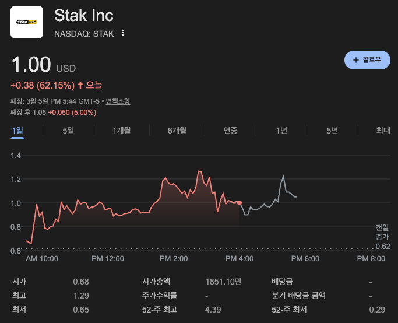Click the 1.4 y-axis label
Image resolution: width=398 pixels, height=323 pixels.
16,155
